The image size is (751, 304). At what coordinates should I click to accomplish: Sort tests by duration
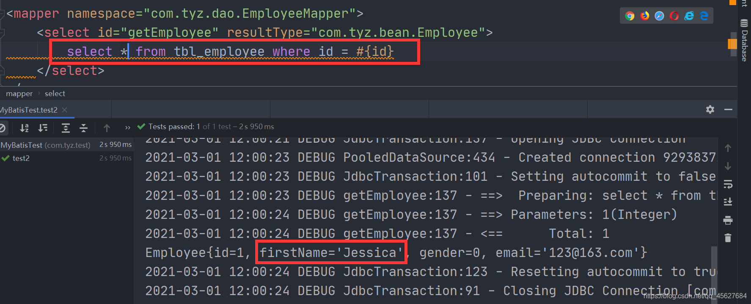(43, 128)
